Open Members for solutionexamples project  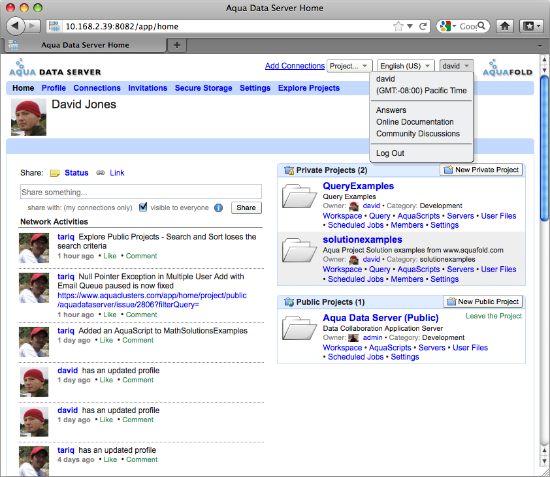tap(407, 279)
